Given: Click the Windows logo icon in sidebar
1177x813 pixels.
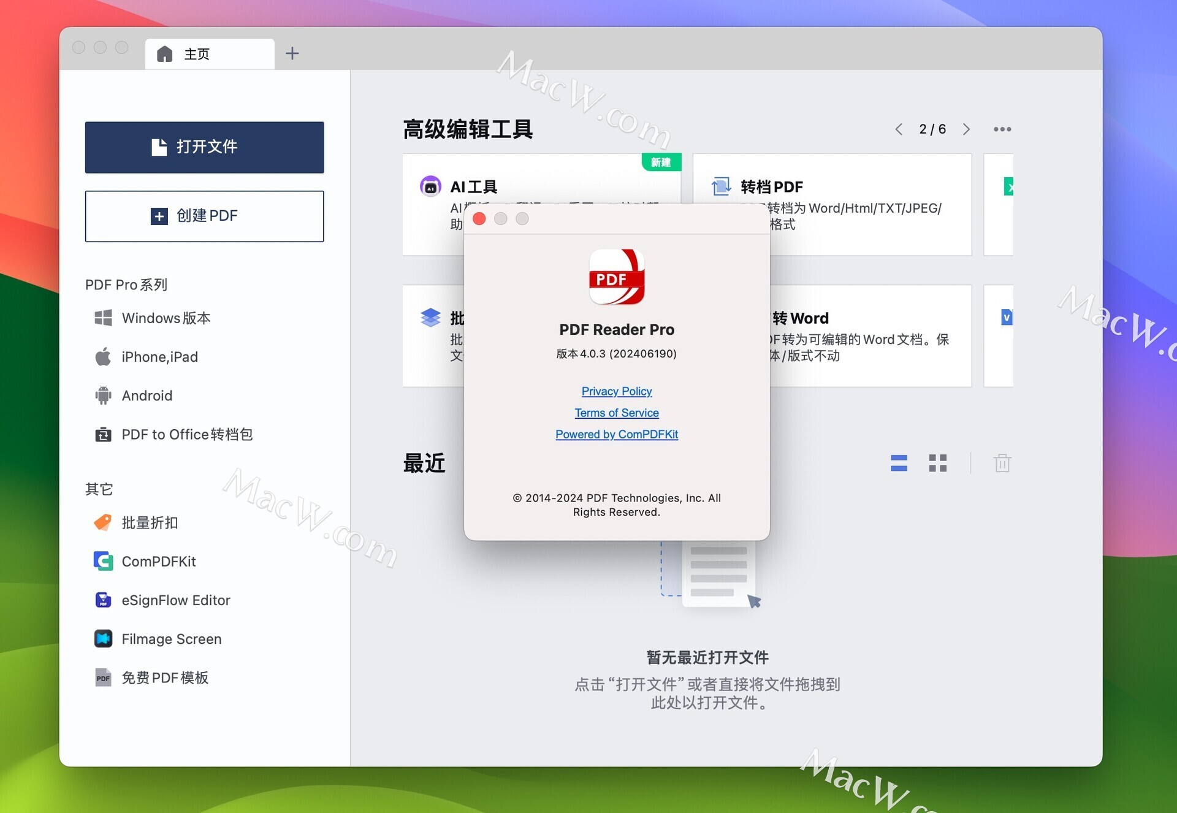Looking at the screenshot, I should click(x=103, y=318).
